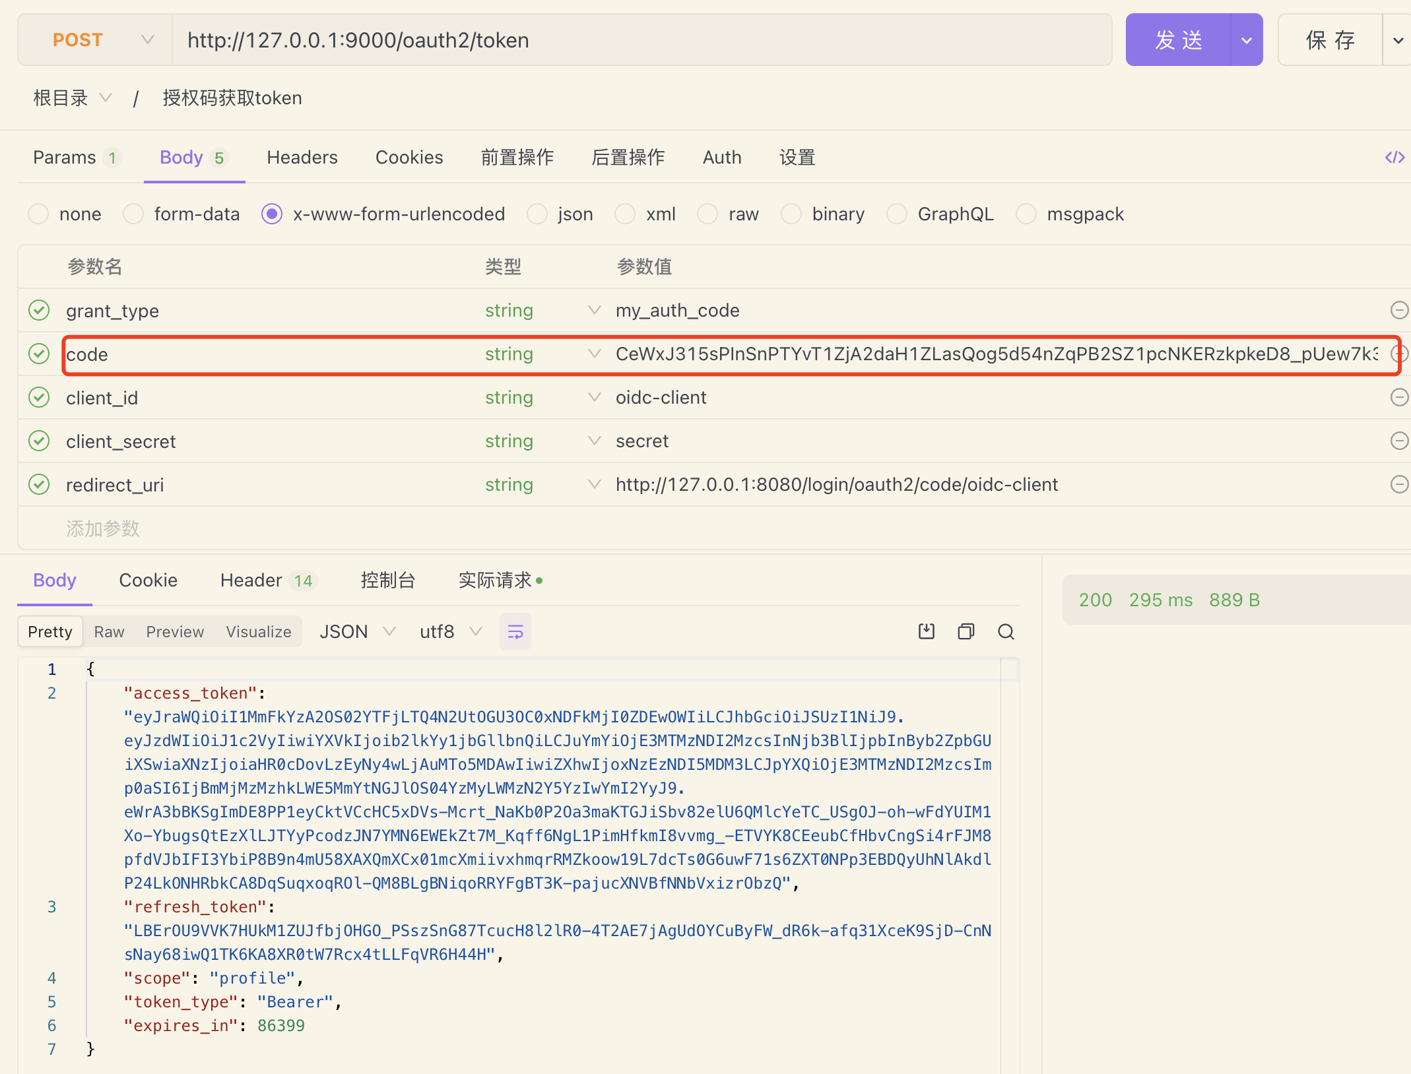
Task: Click the 授权码获取token request name
Action: point(232,98)
